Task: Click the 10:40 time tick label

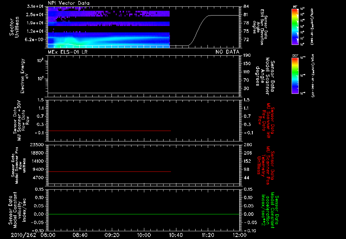Action: 176,235
